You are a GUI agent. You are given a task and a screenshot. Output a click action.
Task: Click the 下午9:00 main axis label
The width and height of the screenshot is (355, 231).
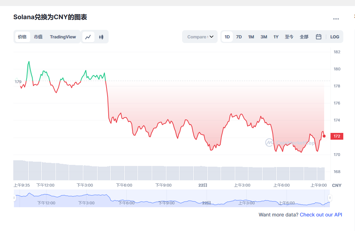coord(163,185)
